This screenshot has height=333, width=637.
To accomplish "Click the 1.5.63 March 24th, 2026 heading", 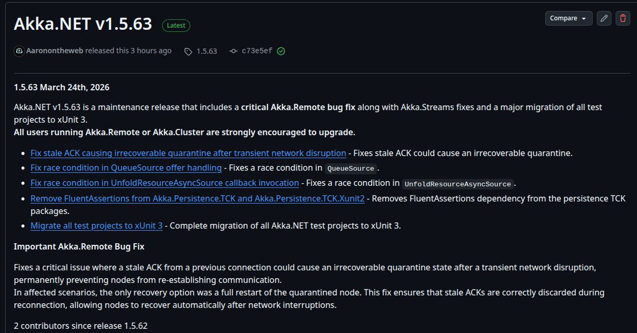I will [x=62, y=87].
